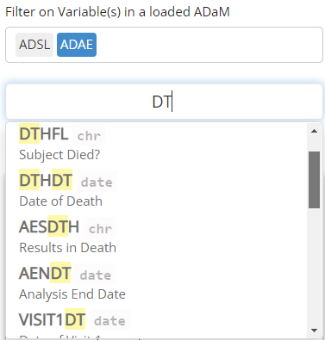325x340 pixels.
Task: Click the date type badge beside VISIT1DT
Action: click(x=109, y=320)
